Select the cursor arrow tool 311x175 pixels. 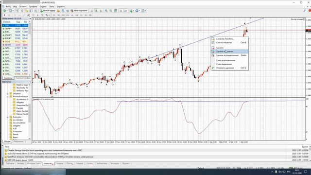coord(4,15)
